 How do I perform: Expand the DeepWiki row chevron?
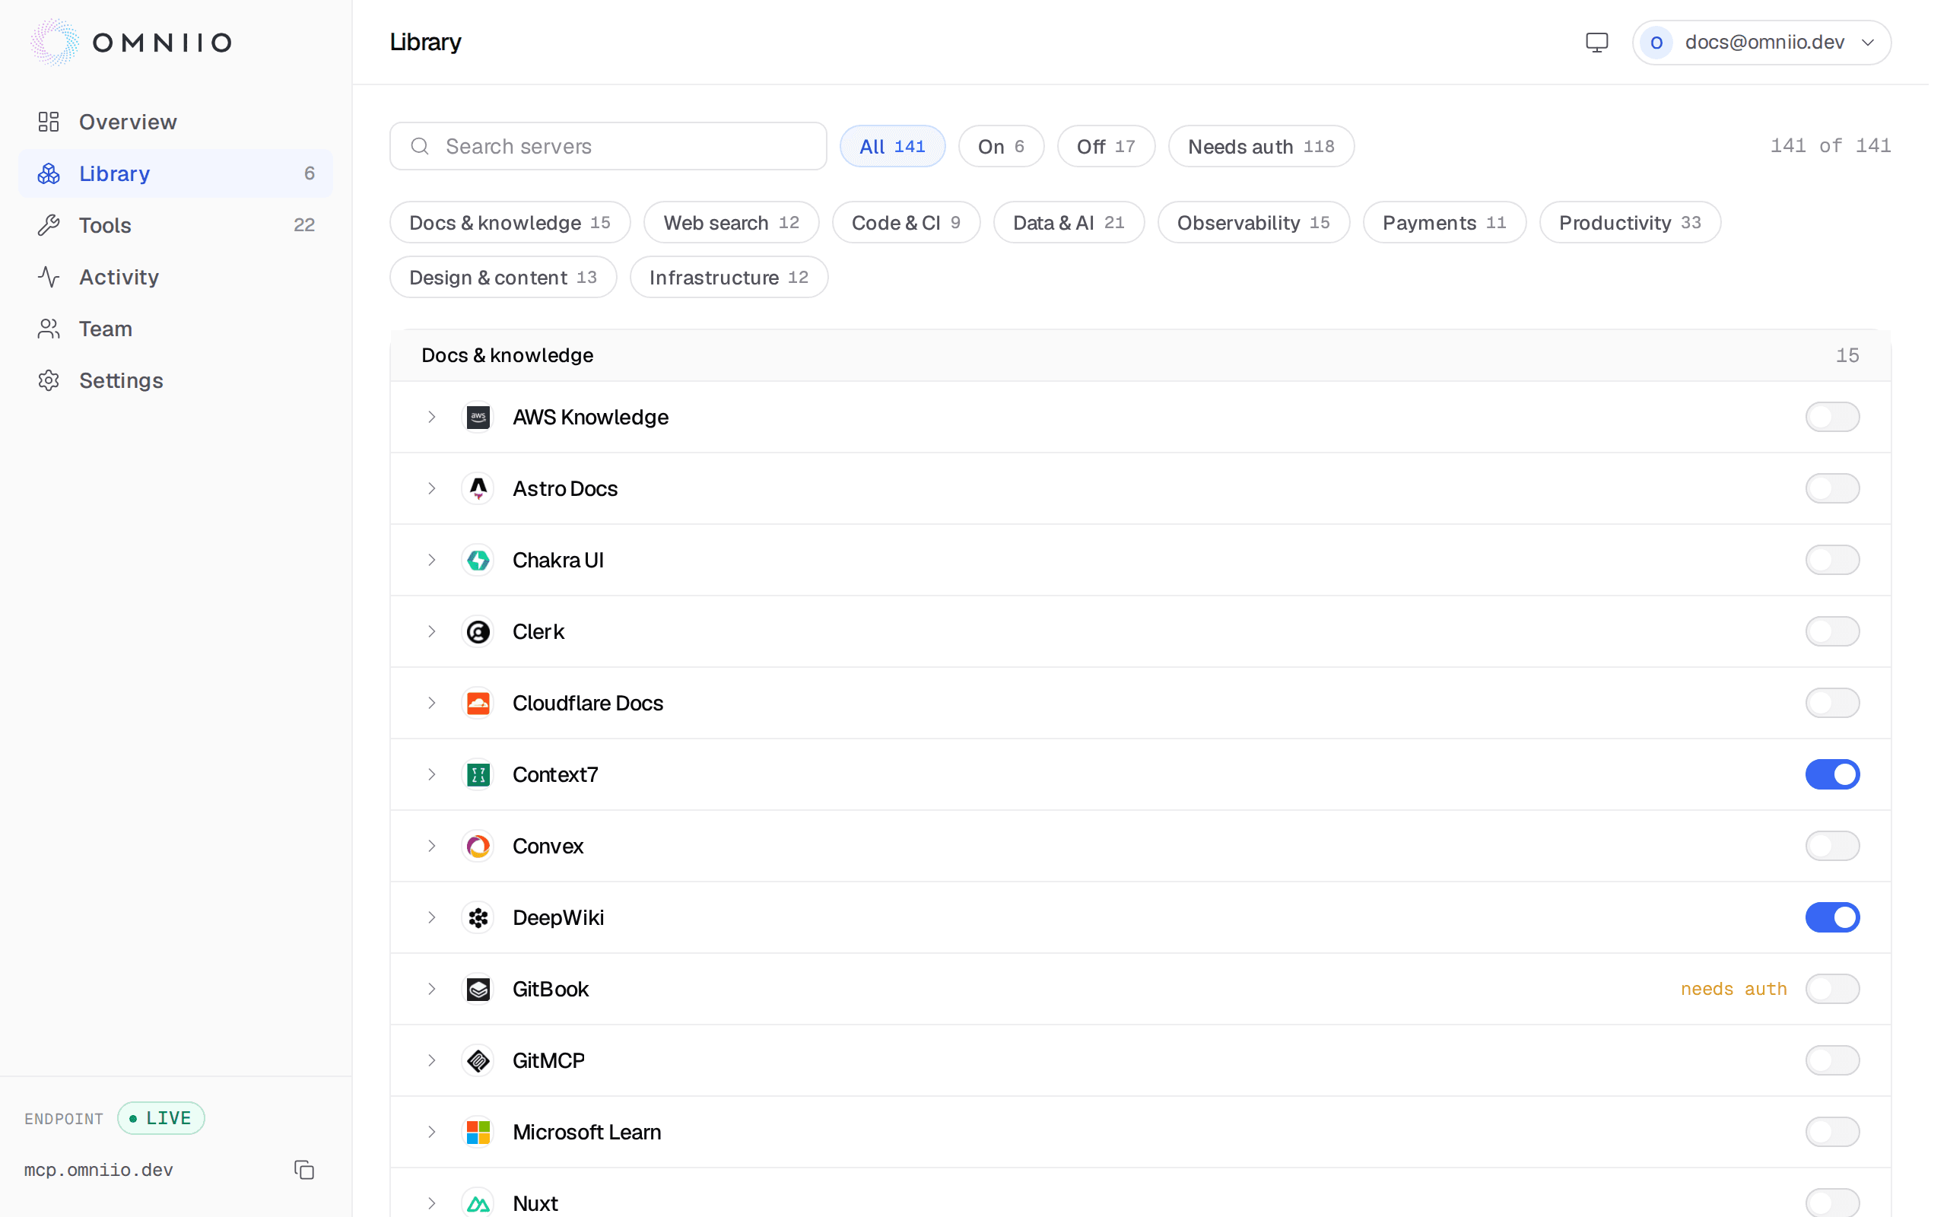(431, 917)
